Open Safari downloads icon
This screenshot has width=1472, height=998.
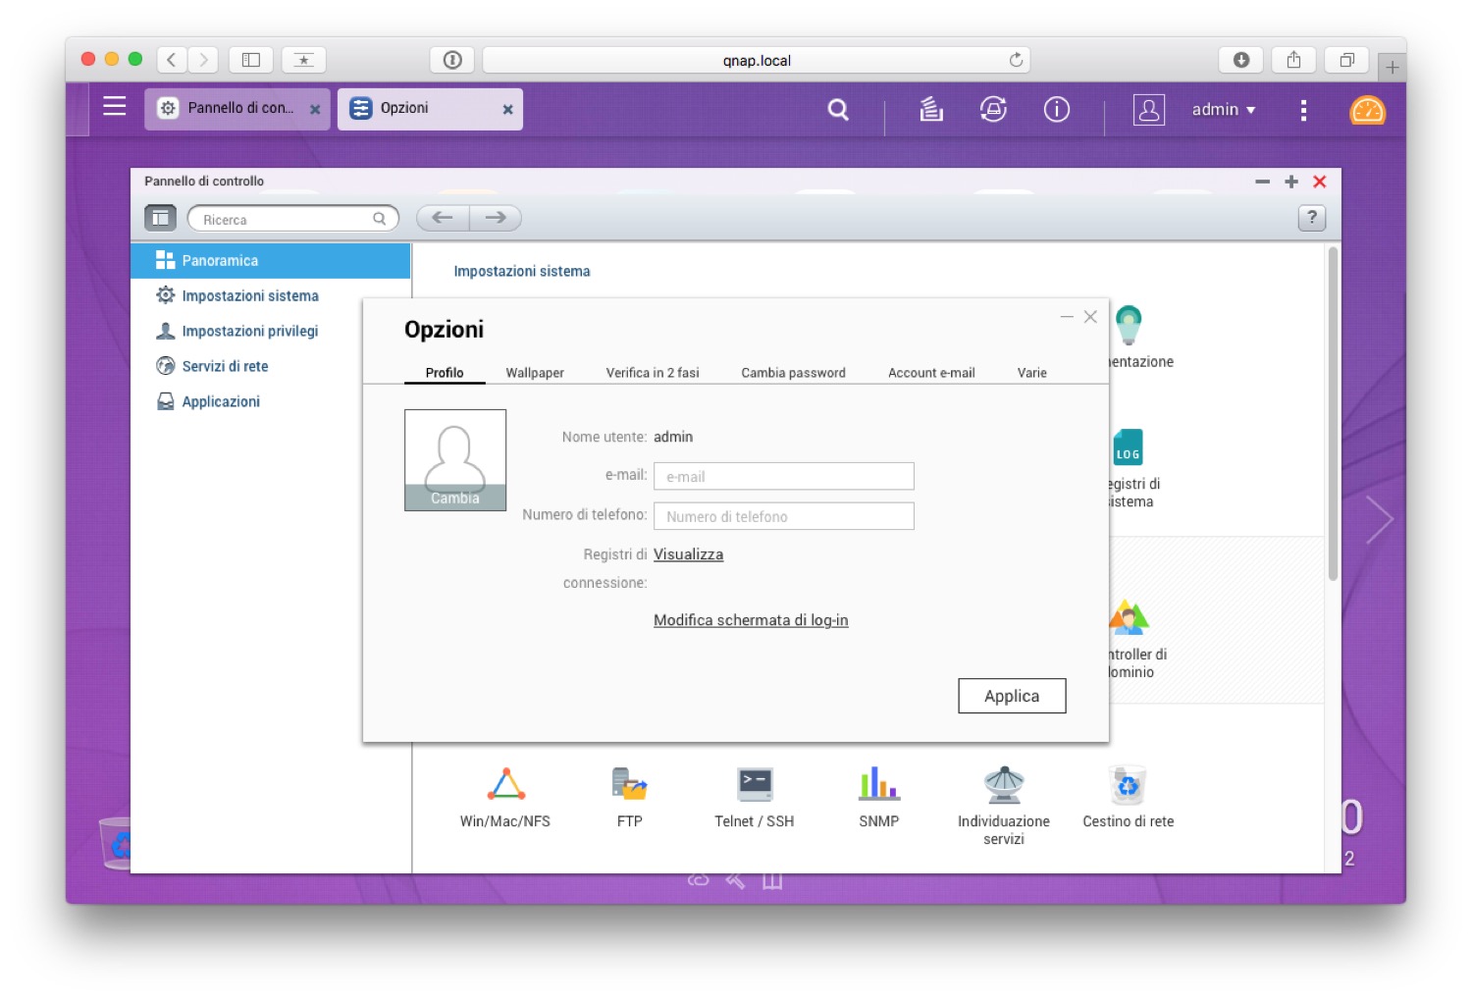pyautogui.click(x=1241, y=60)
